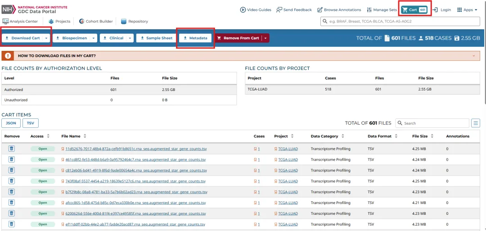Open TCGA-LUAD project link in 11d52676 row

288,149
